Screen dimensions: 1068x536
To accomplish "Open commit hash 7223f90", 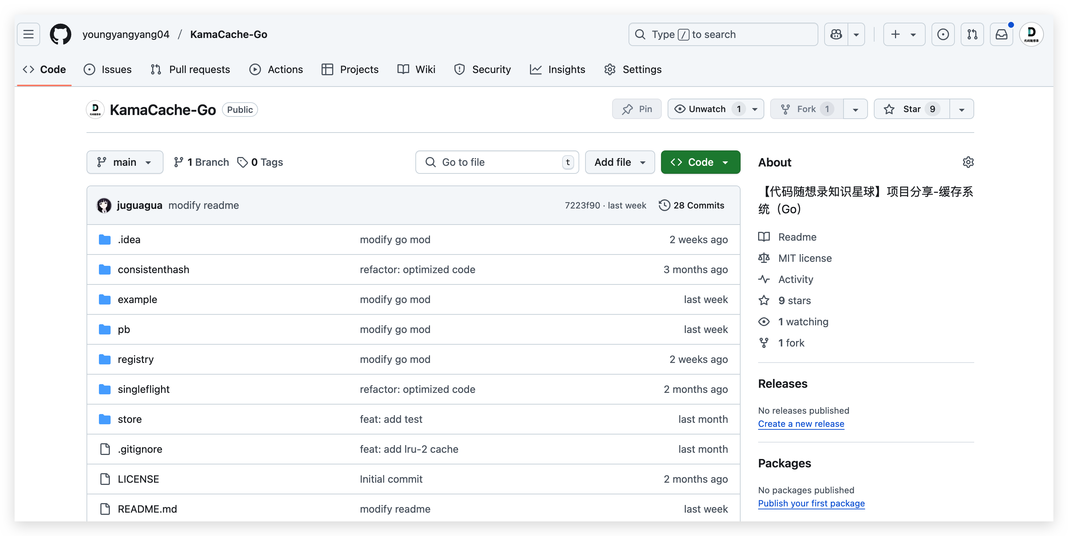I will point(582,205).
